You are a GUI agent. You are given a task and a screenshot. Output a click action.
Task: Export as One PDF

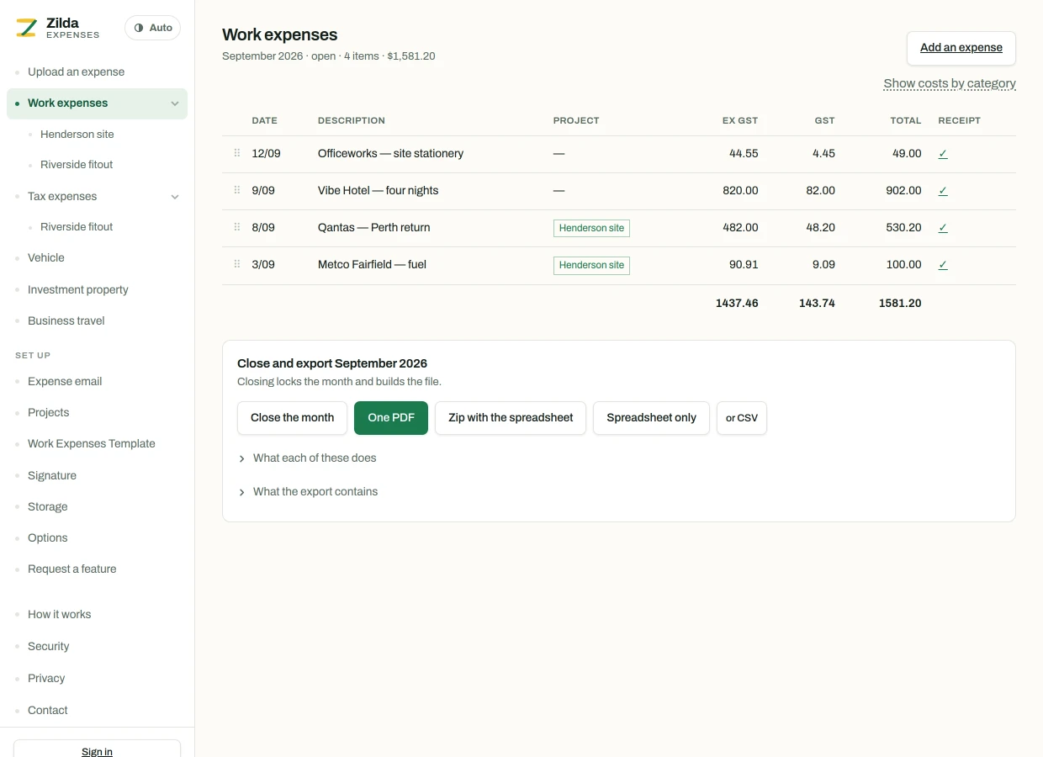pos(391,418)
